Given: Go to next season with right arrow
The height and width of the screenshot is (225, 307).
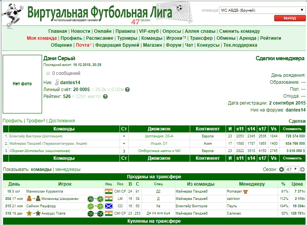Looking at the screenshot, I should [x=302, y=169].
